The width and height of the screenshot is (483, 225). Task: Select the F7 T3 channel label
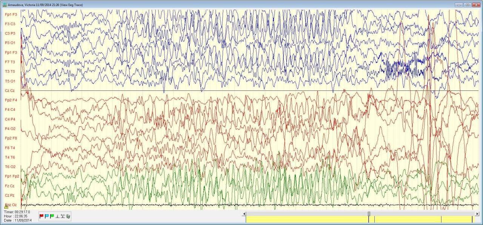10,62
